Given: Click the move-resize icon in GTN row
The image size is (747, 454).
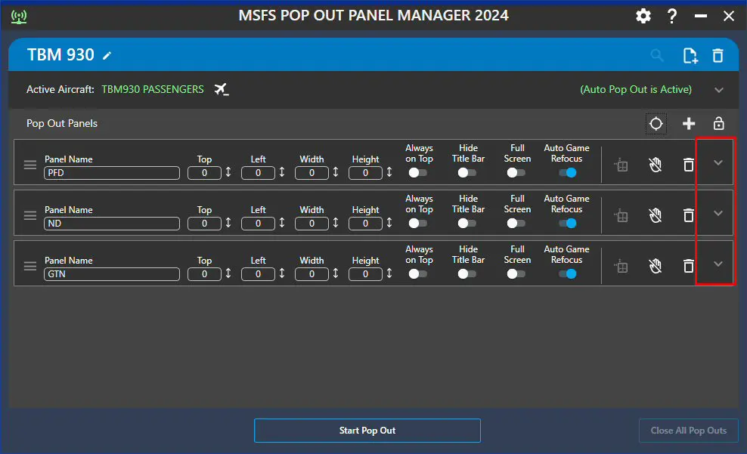Looking at the screenshot, I should 621,266.
